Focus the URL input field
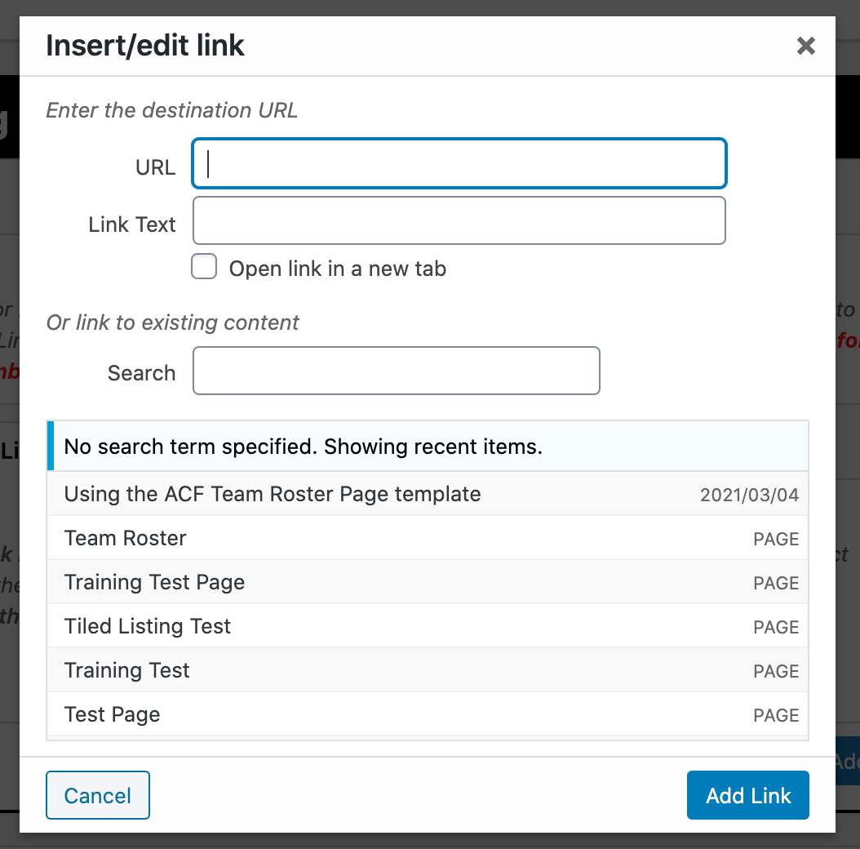Screen dimensions: 860x849 pos(459,164)
